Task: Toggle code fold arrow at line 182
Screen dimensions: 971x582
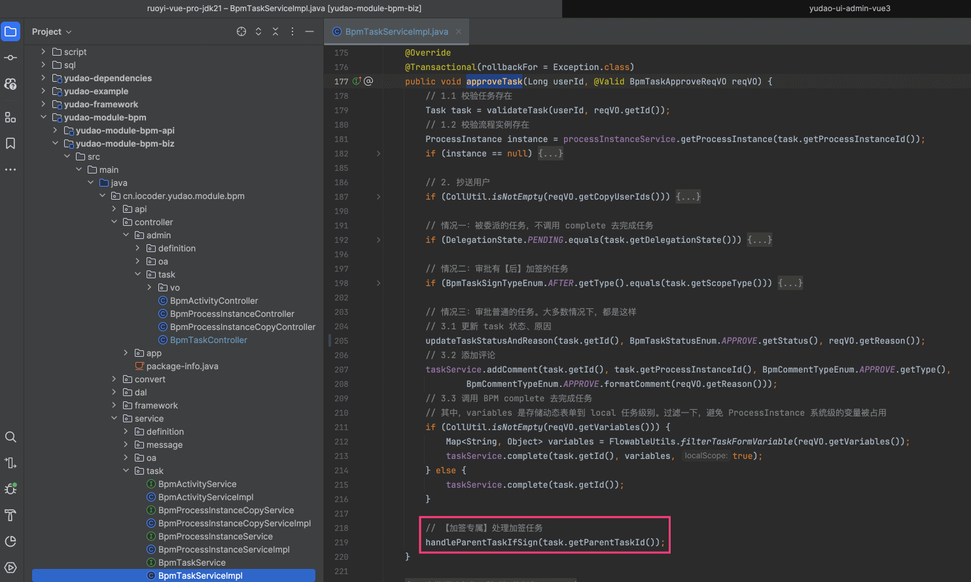Action: tap(378, 153)
